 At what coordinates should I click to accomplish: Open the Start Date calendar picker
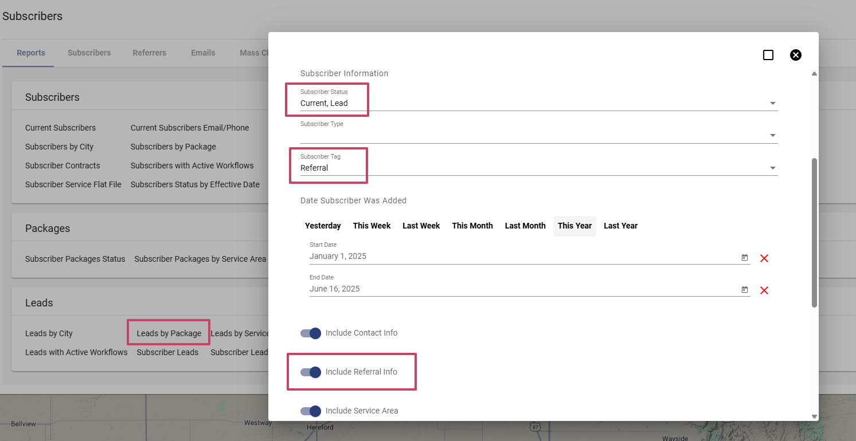point(745,258)
